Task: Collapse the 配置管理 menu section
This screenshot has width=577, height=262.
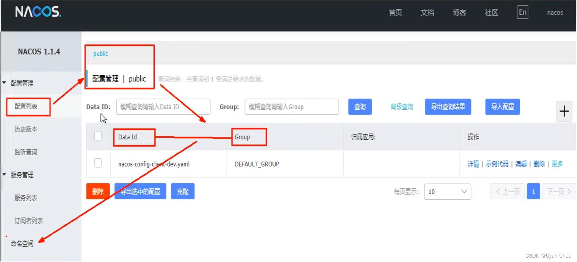Action: (22, 83)
